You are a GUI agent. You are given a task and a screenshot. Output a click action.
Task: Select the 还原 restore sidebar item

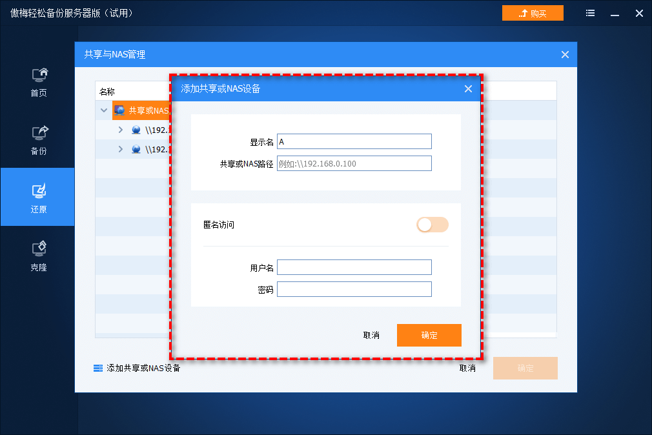pyautogui.click(x=38, y=197)
